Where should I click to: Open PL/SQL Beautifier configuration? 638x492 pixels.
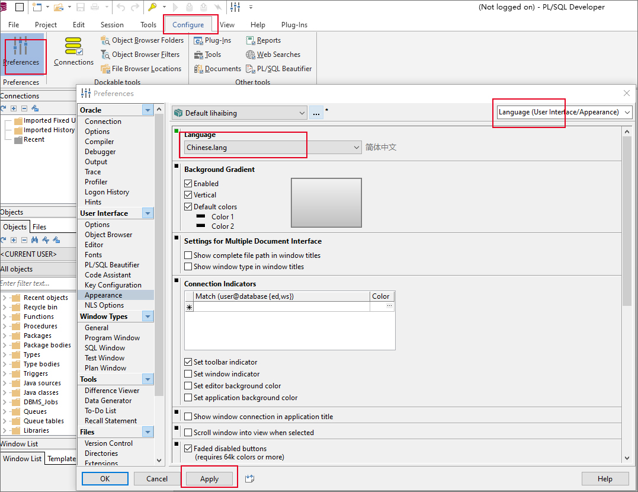tap(279, 69)
